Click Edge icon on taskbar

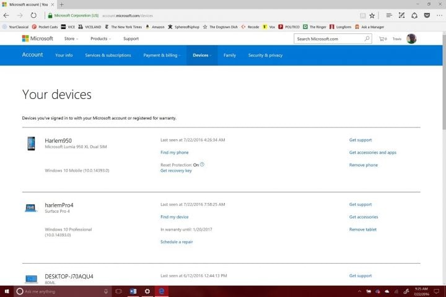[162, 291]
